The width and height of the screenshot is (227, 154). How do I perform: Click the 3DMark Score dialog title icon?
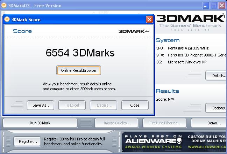(x=7, y=19)
